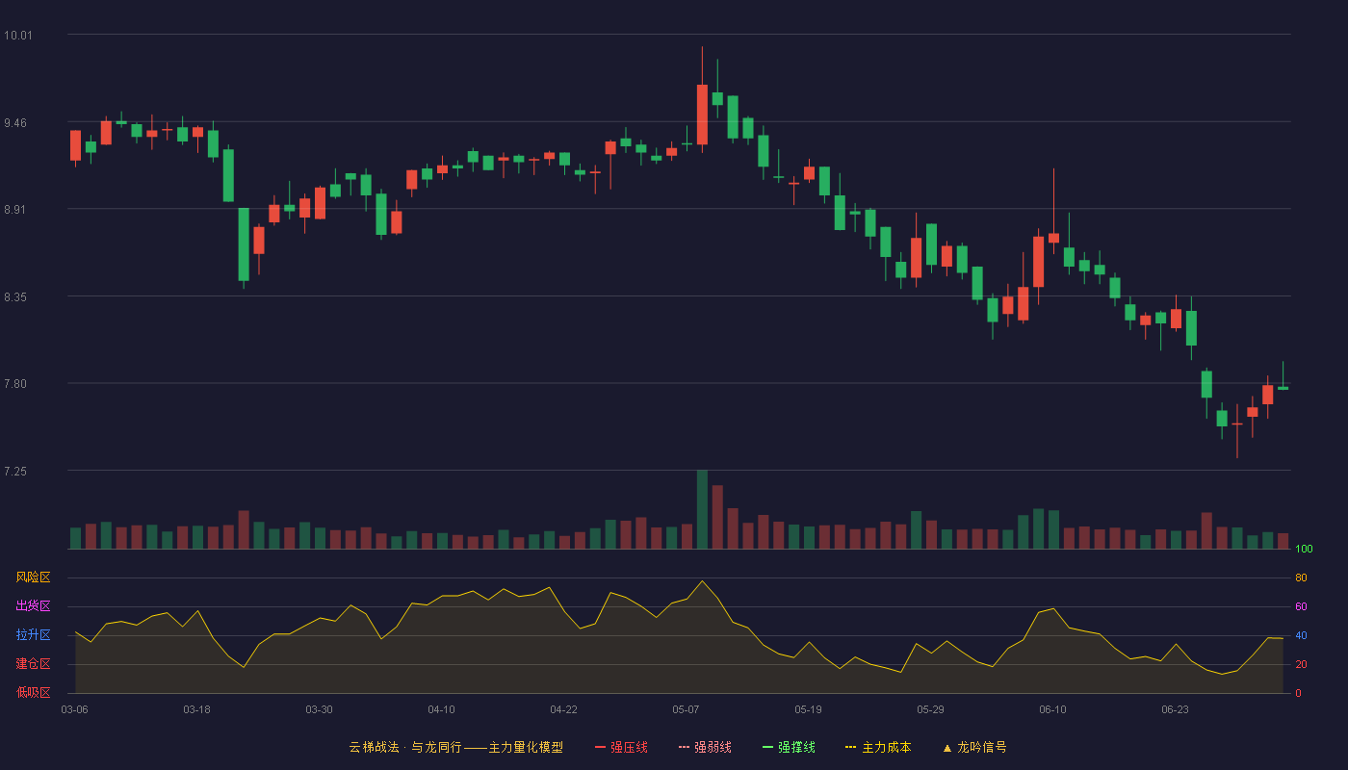Click the red 20 indicator axis value
This screenshot has width=1348, height=770.
tap(1301, 664)
